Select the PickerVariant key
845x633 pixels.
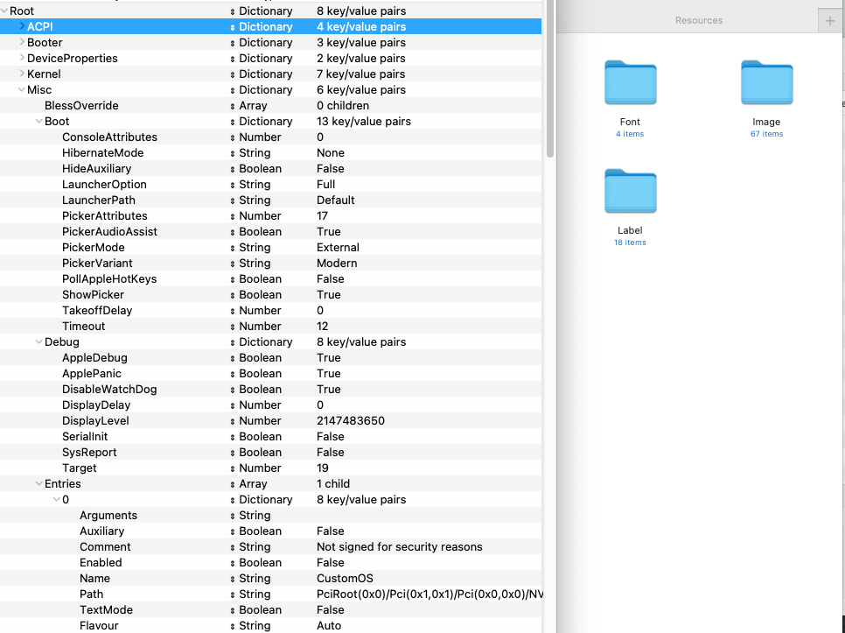[97, 263]
